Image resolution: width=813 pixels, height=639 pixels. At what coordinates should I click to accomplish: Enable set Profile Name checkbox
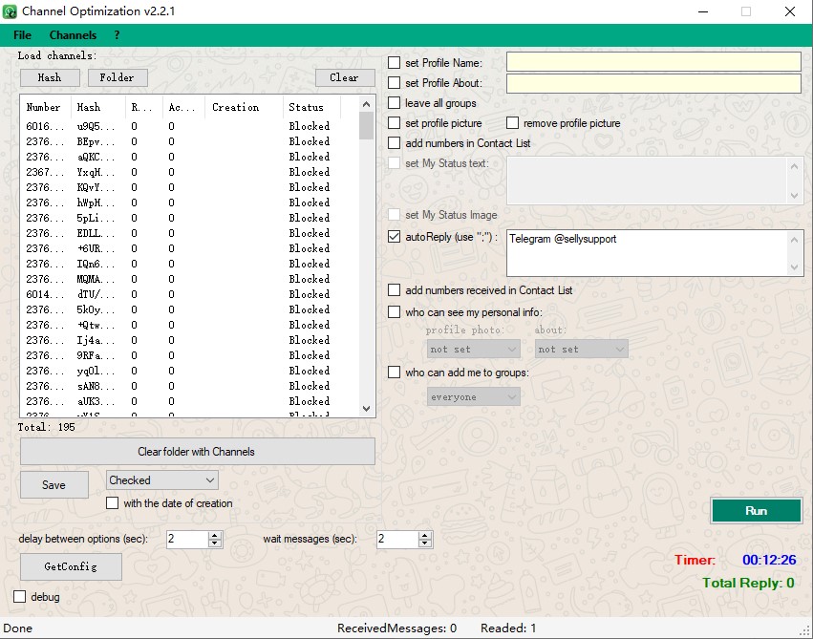[x=394, y=63]
